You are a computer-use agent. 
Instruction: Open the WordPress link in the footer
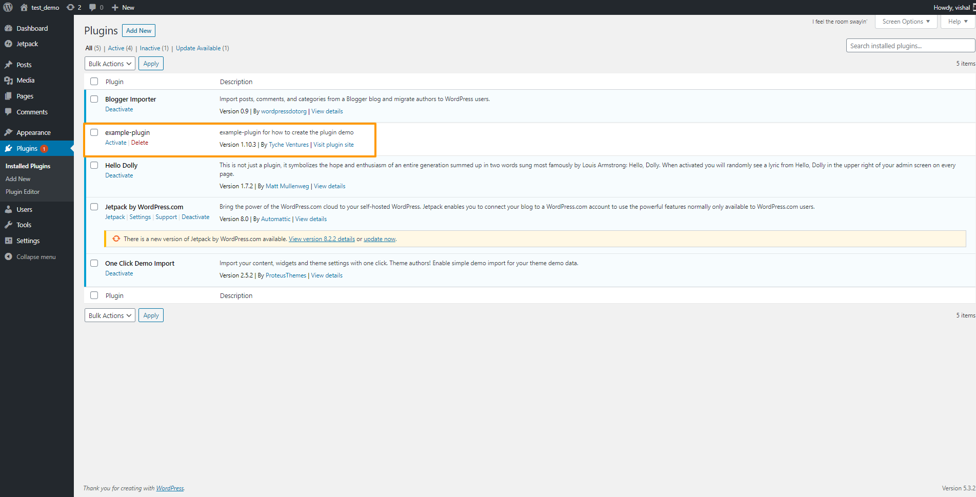170,488
